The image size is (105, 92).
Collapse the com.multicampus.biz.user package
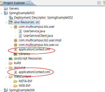point(11,27)
